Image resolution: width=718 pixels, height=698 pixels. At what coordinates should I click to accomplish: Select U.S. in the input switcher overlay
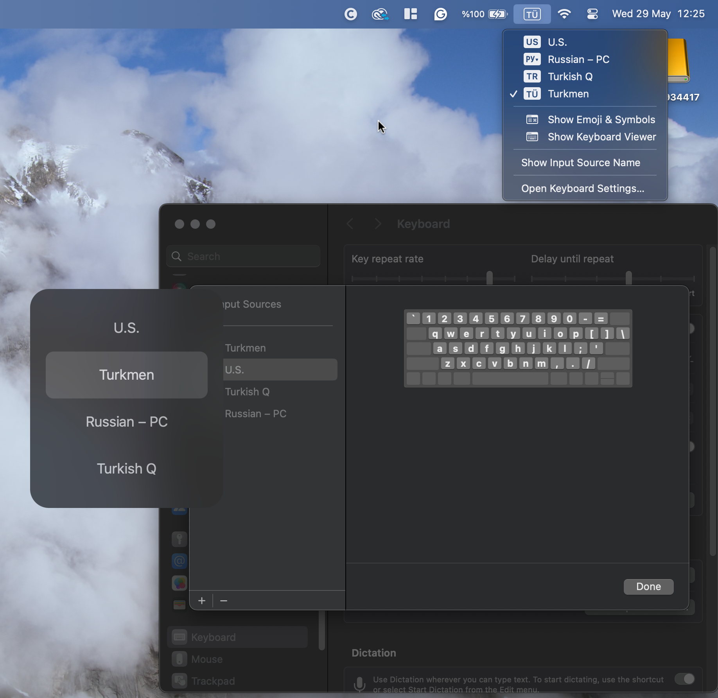pyautogui.click(x=127, y=328)
